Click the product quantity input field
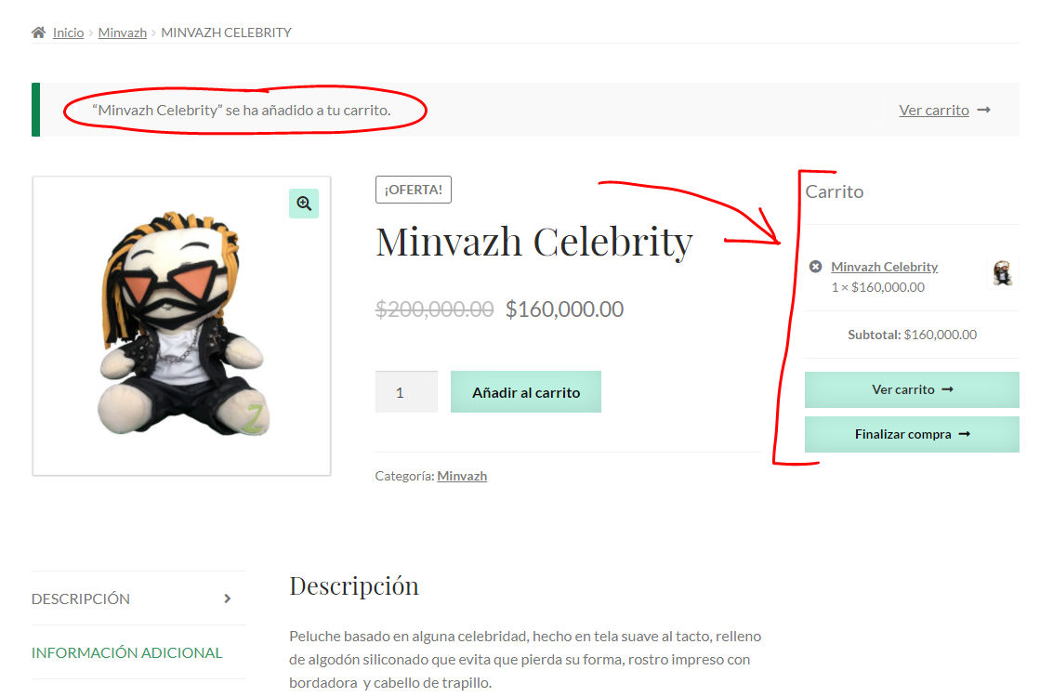 (406, 392)
